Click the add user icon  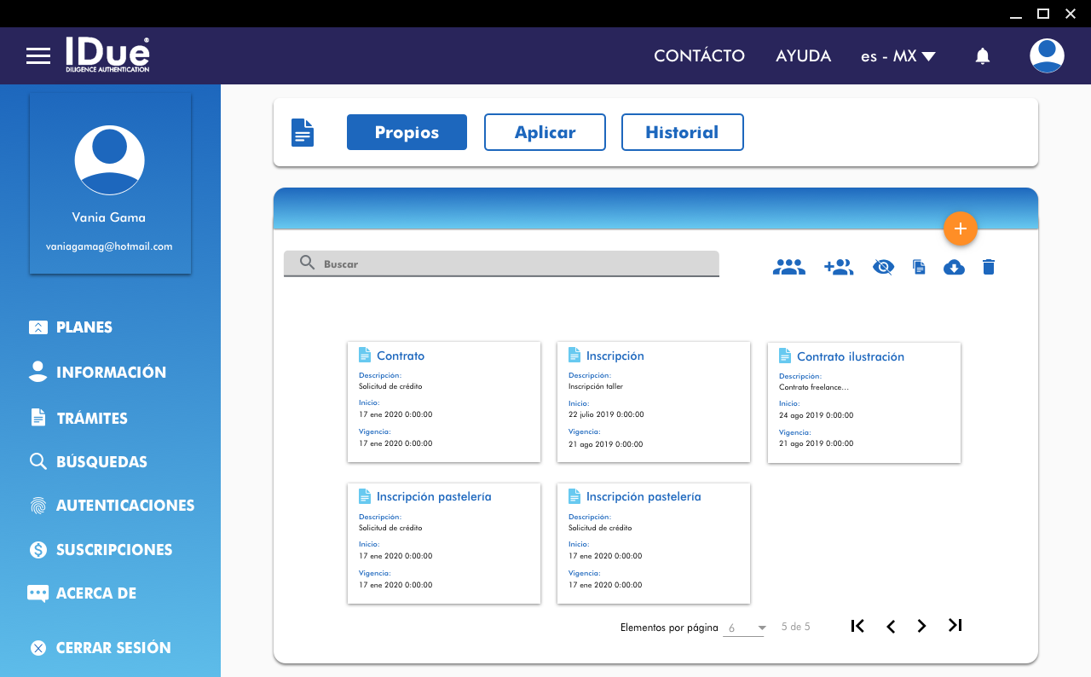(x=839, y=267)
